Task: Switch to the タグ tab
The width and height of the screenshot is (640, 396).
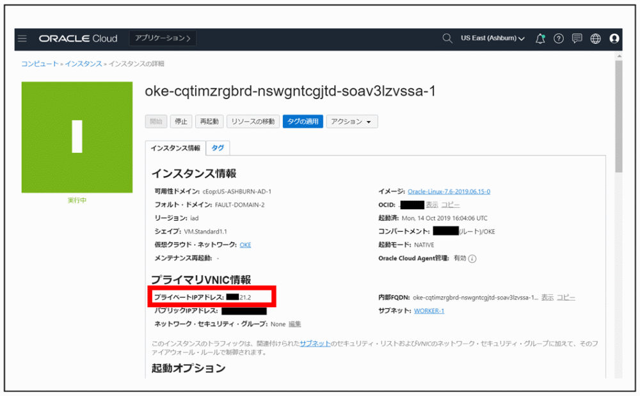Action: [x=218, y=147]
